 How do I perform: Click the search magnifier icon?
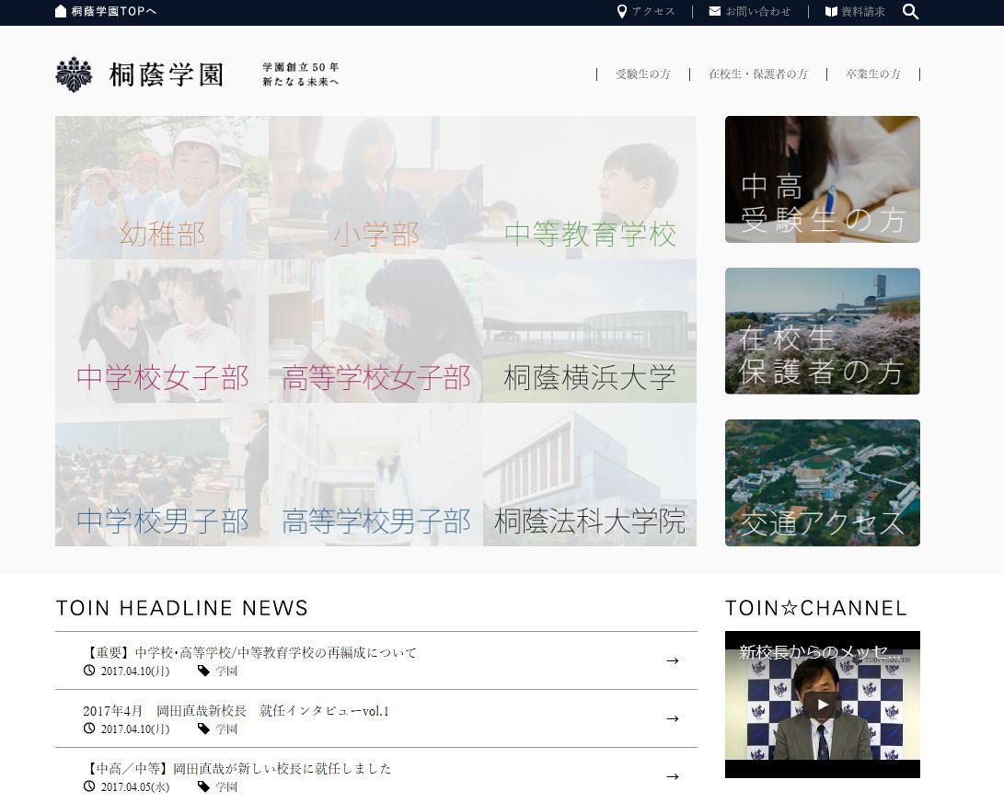[910, 12]
